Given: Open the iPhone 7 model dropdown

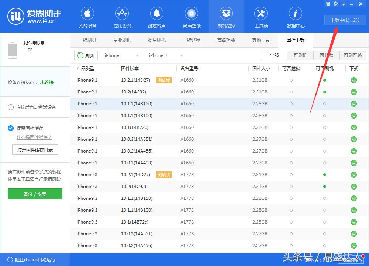Looking at the screenshot, I should point(165,55).
